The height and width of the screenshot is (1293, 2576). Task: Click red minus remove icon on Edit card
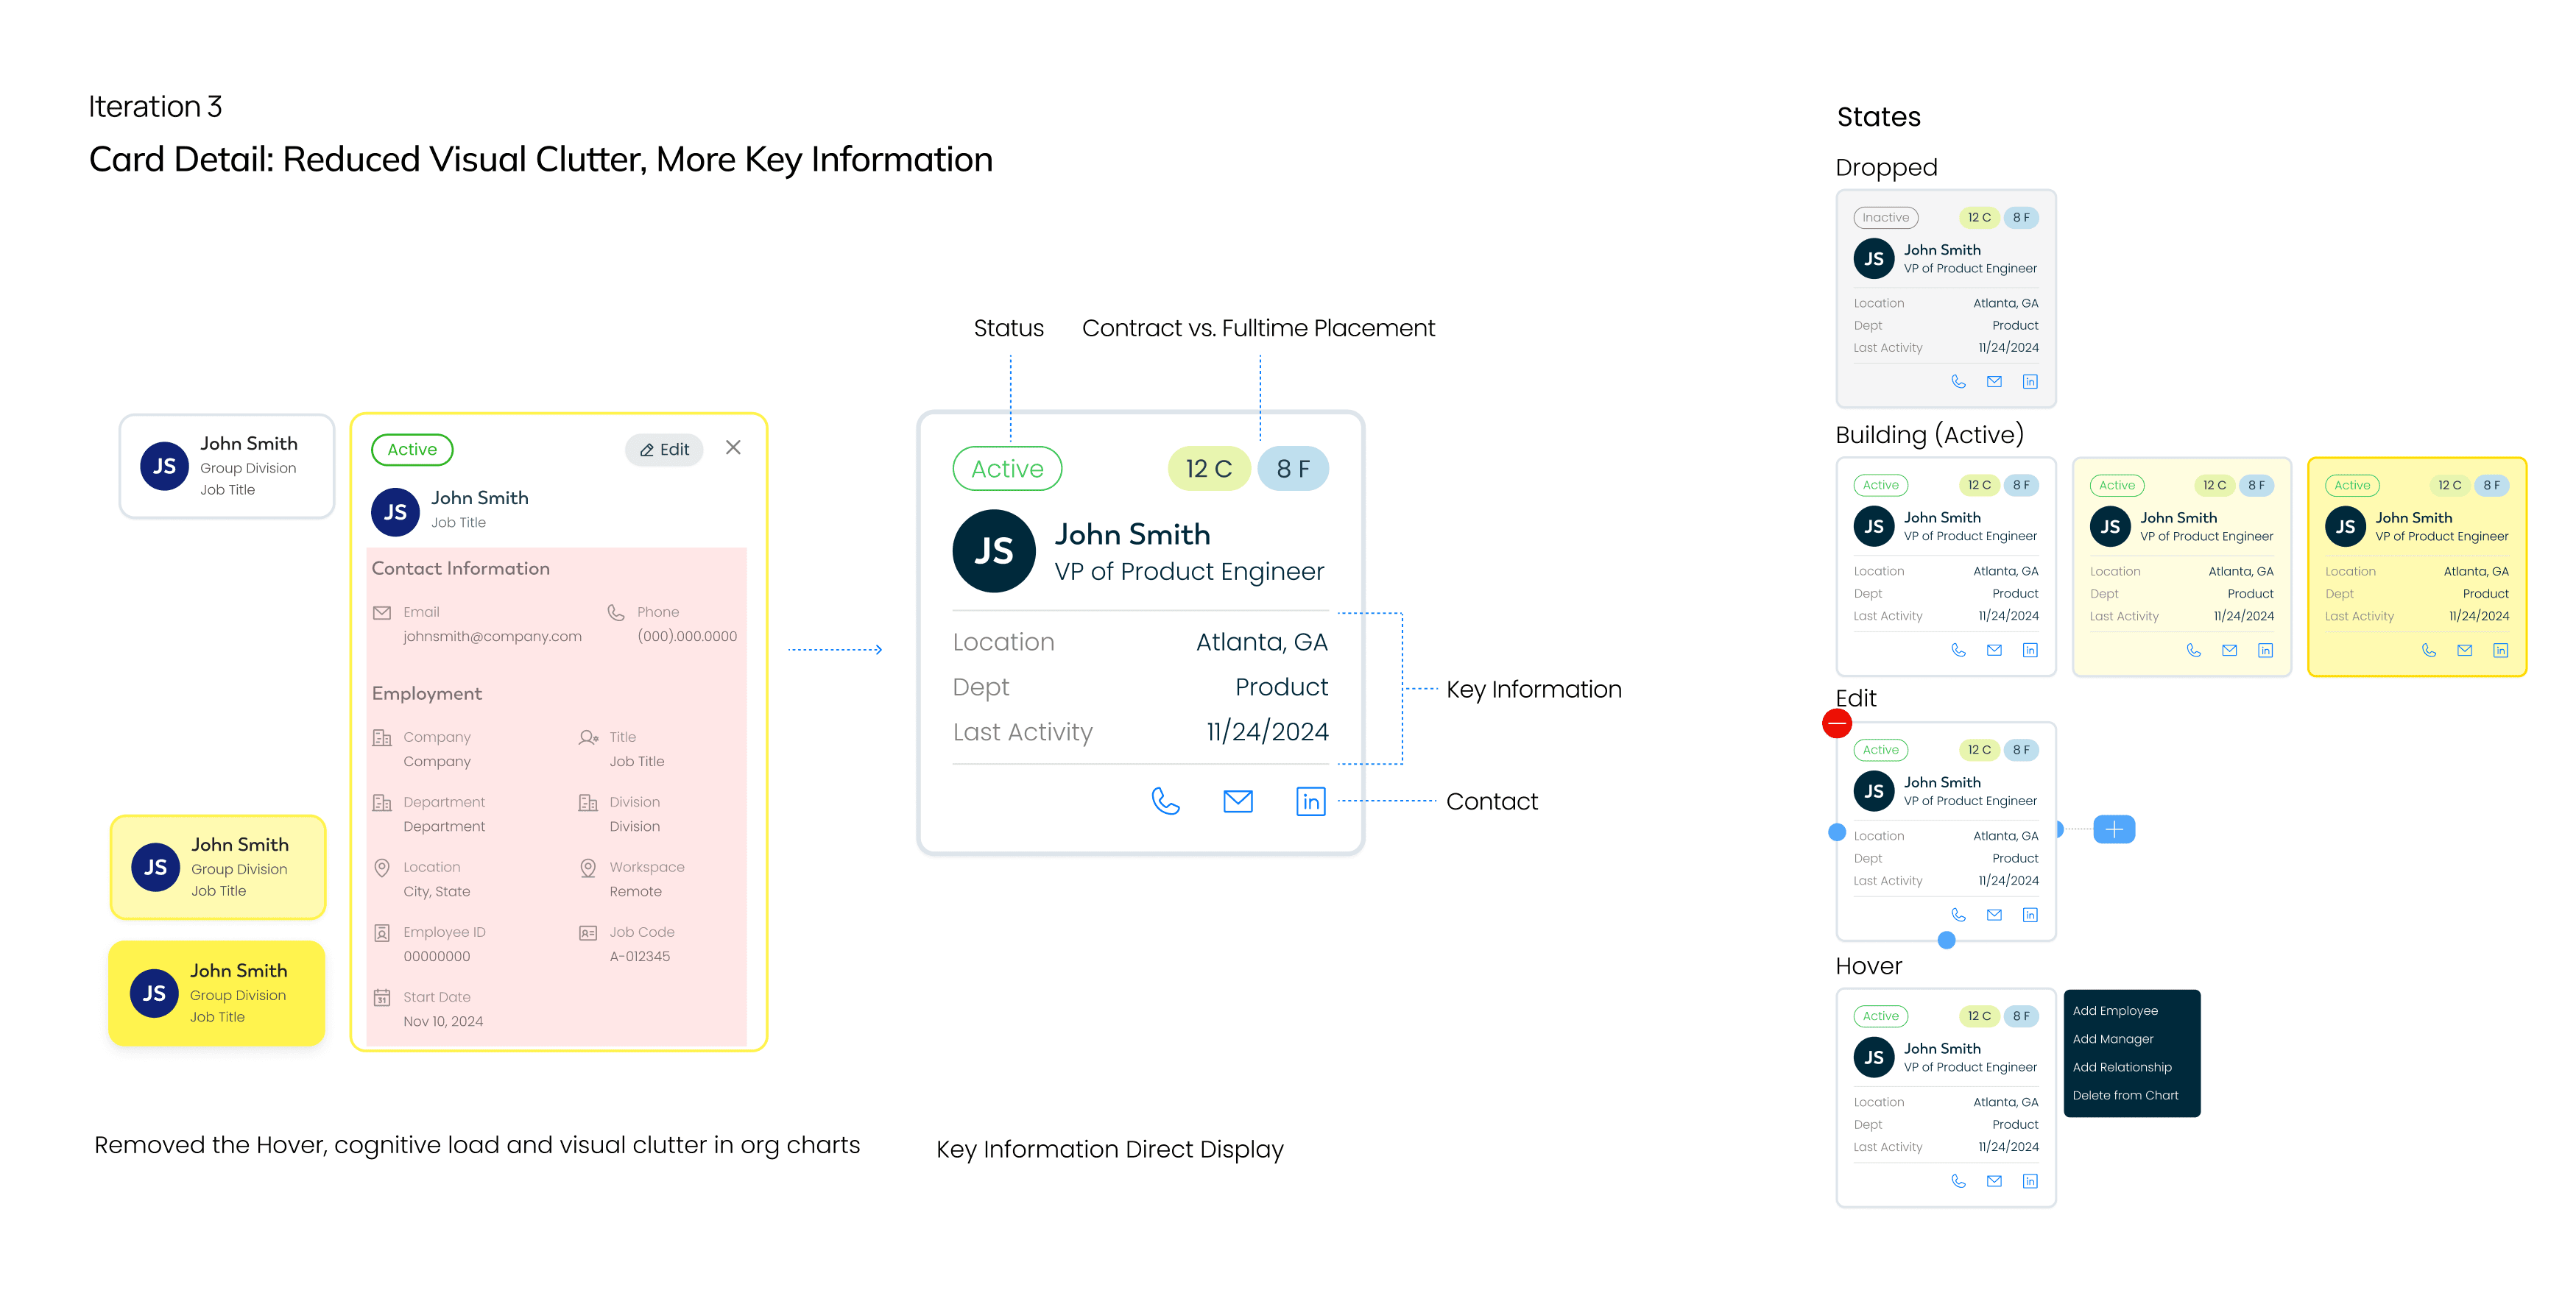pyautogui.click(x=1837, y=723)
